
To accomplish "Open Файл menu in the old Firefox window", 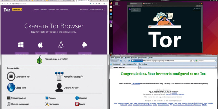I will 112,58.
